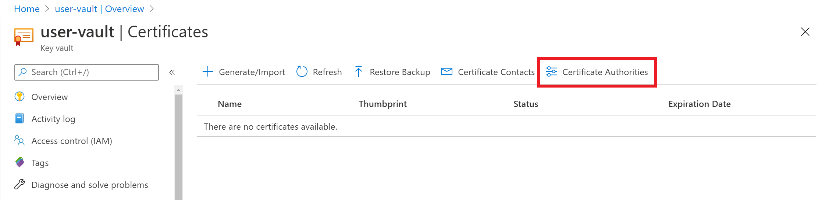Click the Certificate Contacts envelope icon
The width and height of the screenshot is (822, 200).
click(x=446, y=71)
